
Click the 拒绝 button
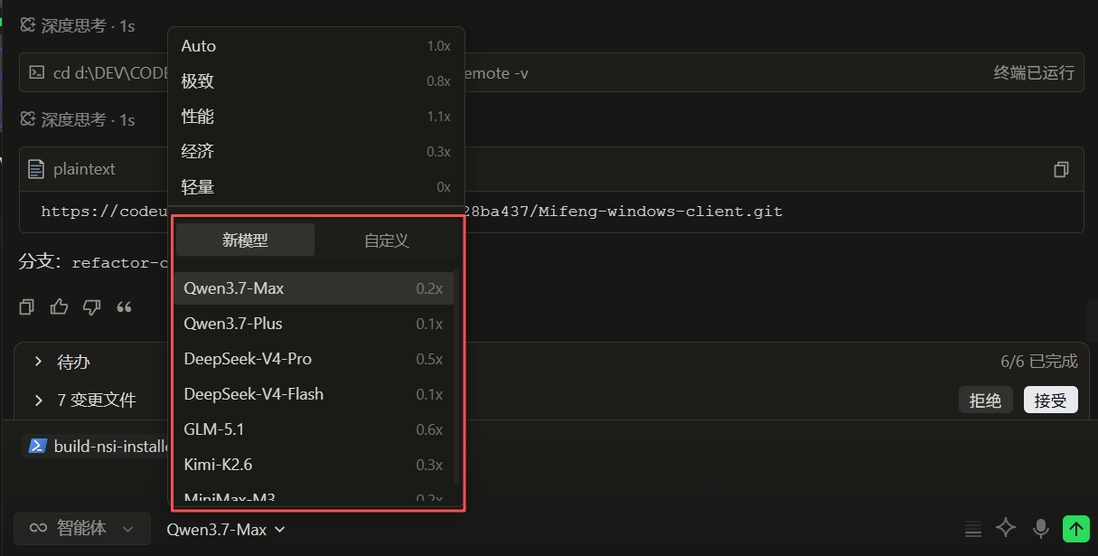pyautogui.click(x=985, y=401)
